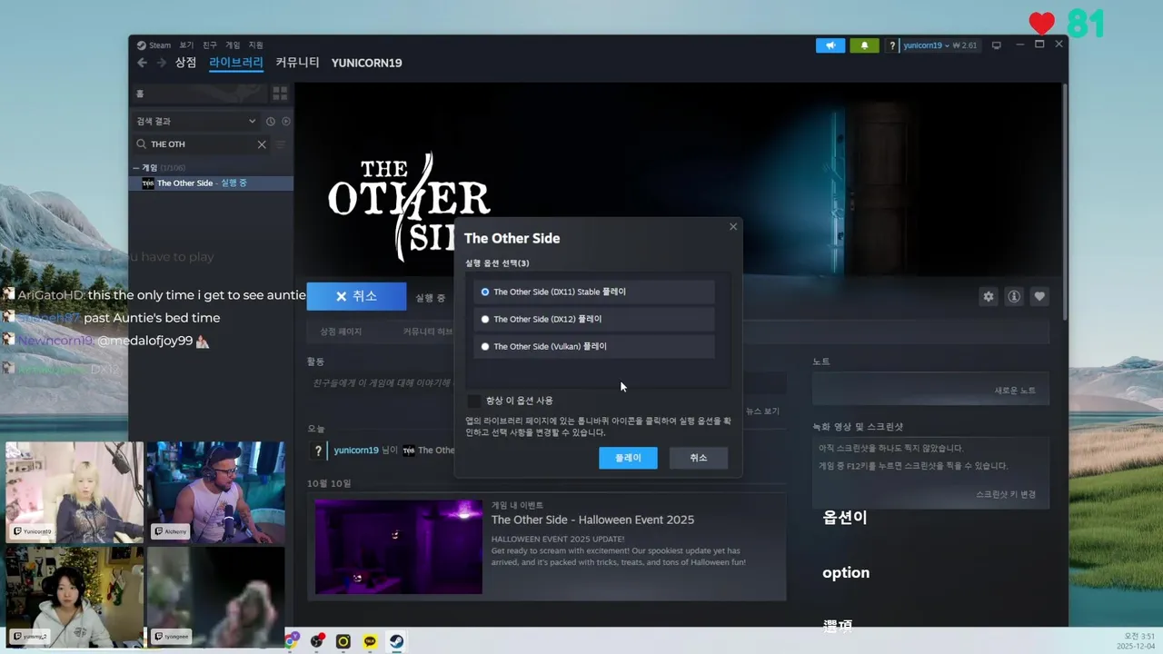The image size is (1163, 654).
Task: Click the 취소 button in dialog
Action: [x=698, y=458]
